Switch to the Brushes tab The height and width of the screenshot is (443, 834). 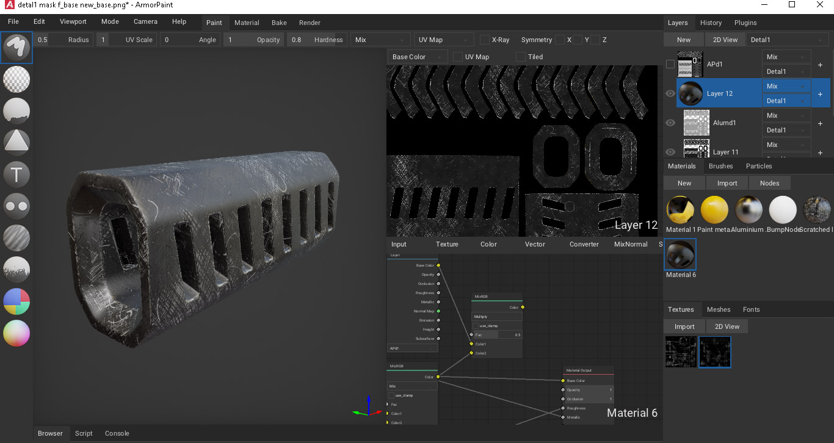(721, 166)
